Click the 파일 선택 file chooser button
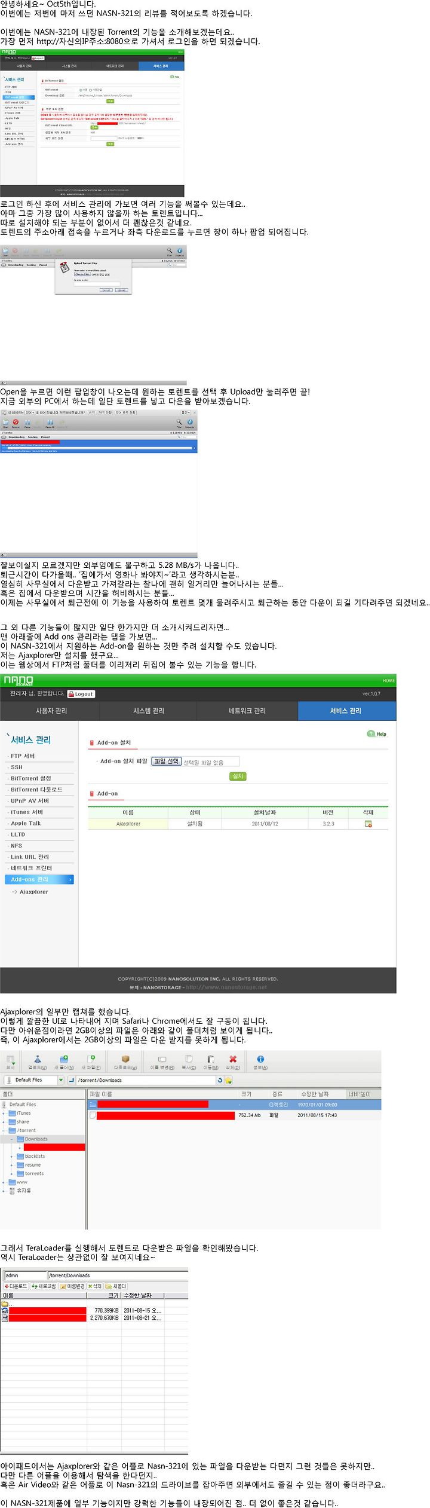The width and height of the screenshot is (430, 1508). (166, 761)
